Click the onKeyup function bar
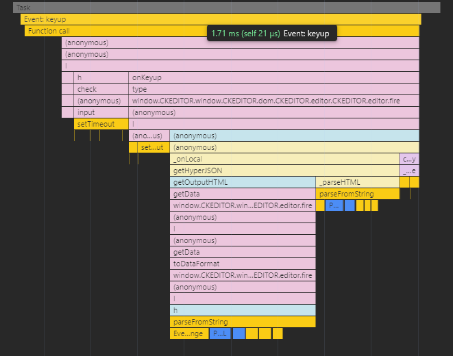The width and height of the screenshot is (453, 356). click(274, 77)
